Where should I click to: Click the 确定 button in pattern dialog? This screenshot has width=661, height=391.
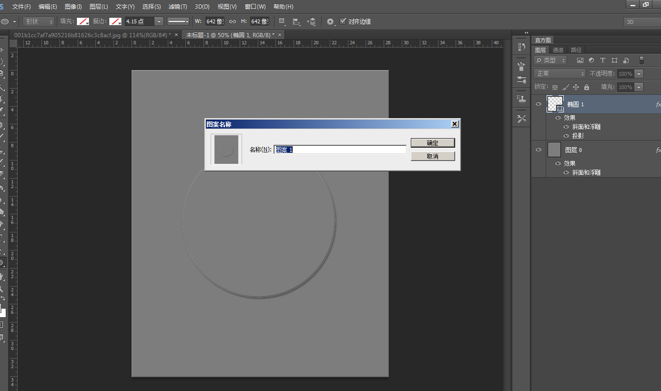click(432, 143)
